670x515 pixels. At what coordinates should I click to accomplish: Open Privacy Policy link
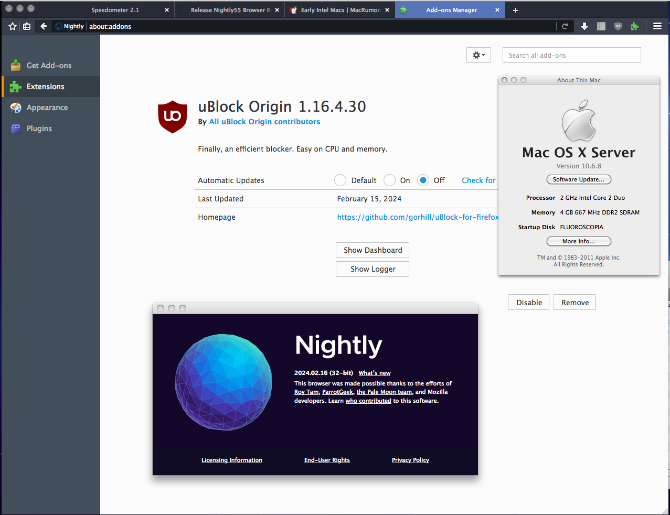coord(410,460)
